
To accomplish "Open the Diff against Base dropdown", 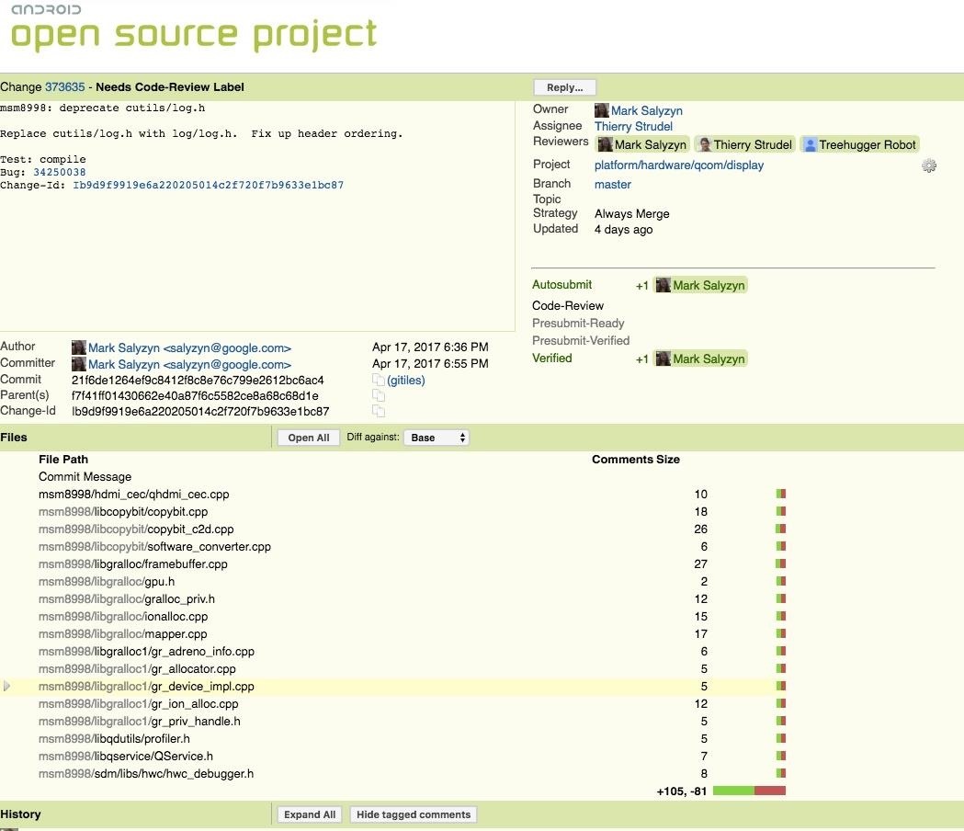I will pyautogui.click(x=437, y=438).
